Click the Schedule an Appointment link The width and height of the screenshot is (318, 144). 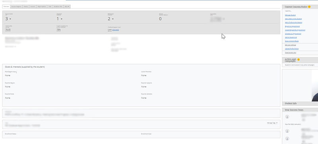click(x=293, y=34)
